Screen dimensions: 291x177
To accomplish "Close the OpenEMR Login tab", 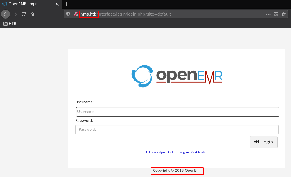I will pyautogui.click(x=57, y=4).
